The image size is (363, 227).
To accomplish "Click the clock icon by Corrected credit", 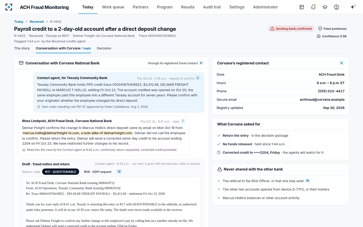I will tap(219, 153).
